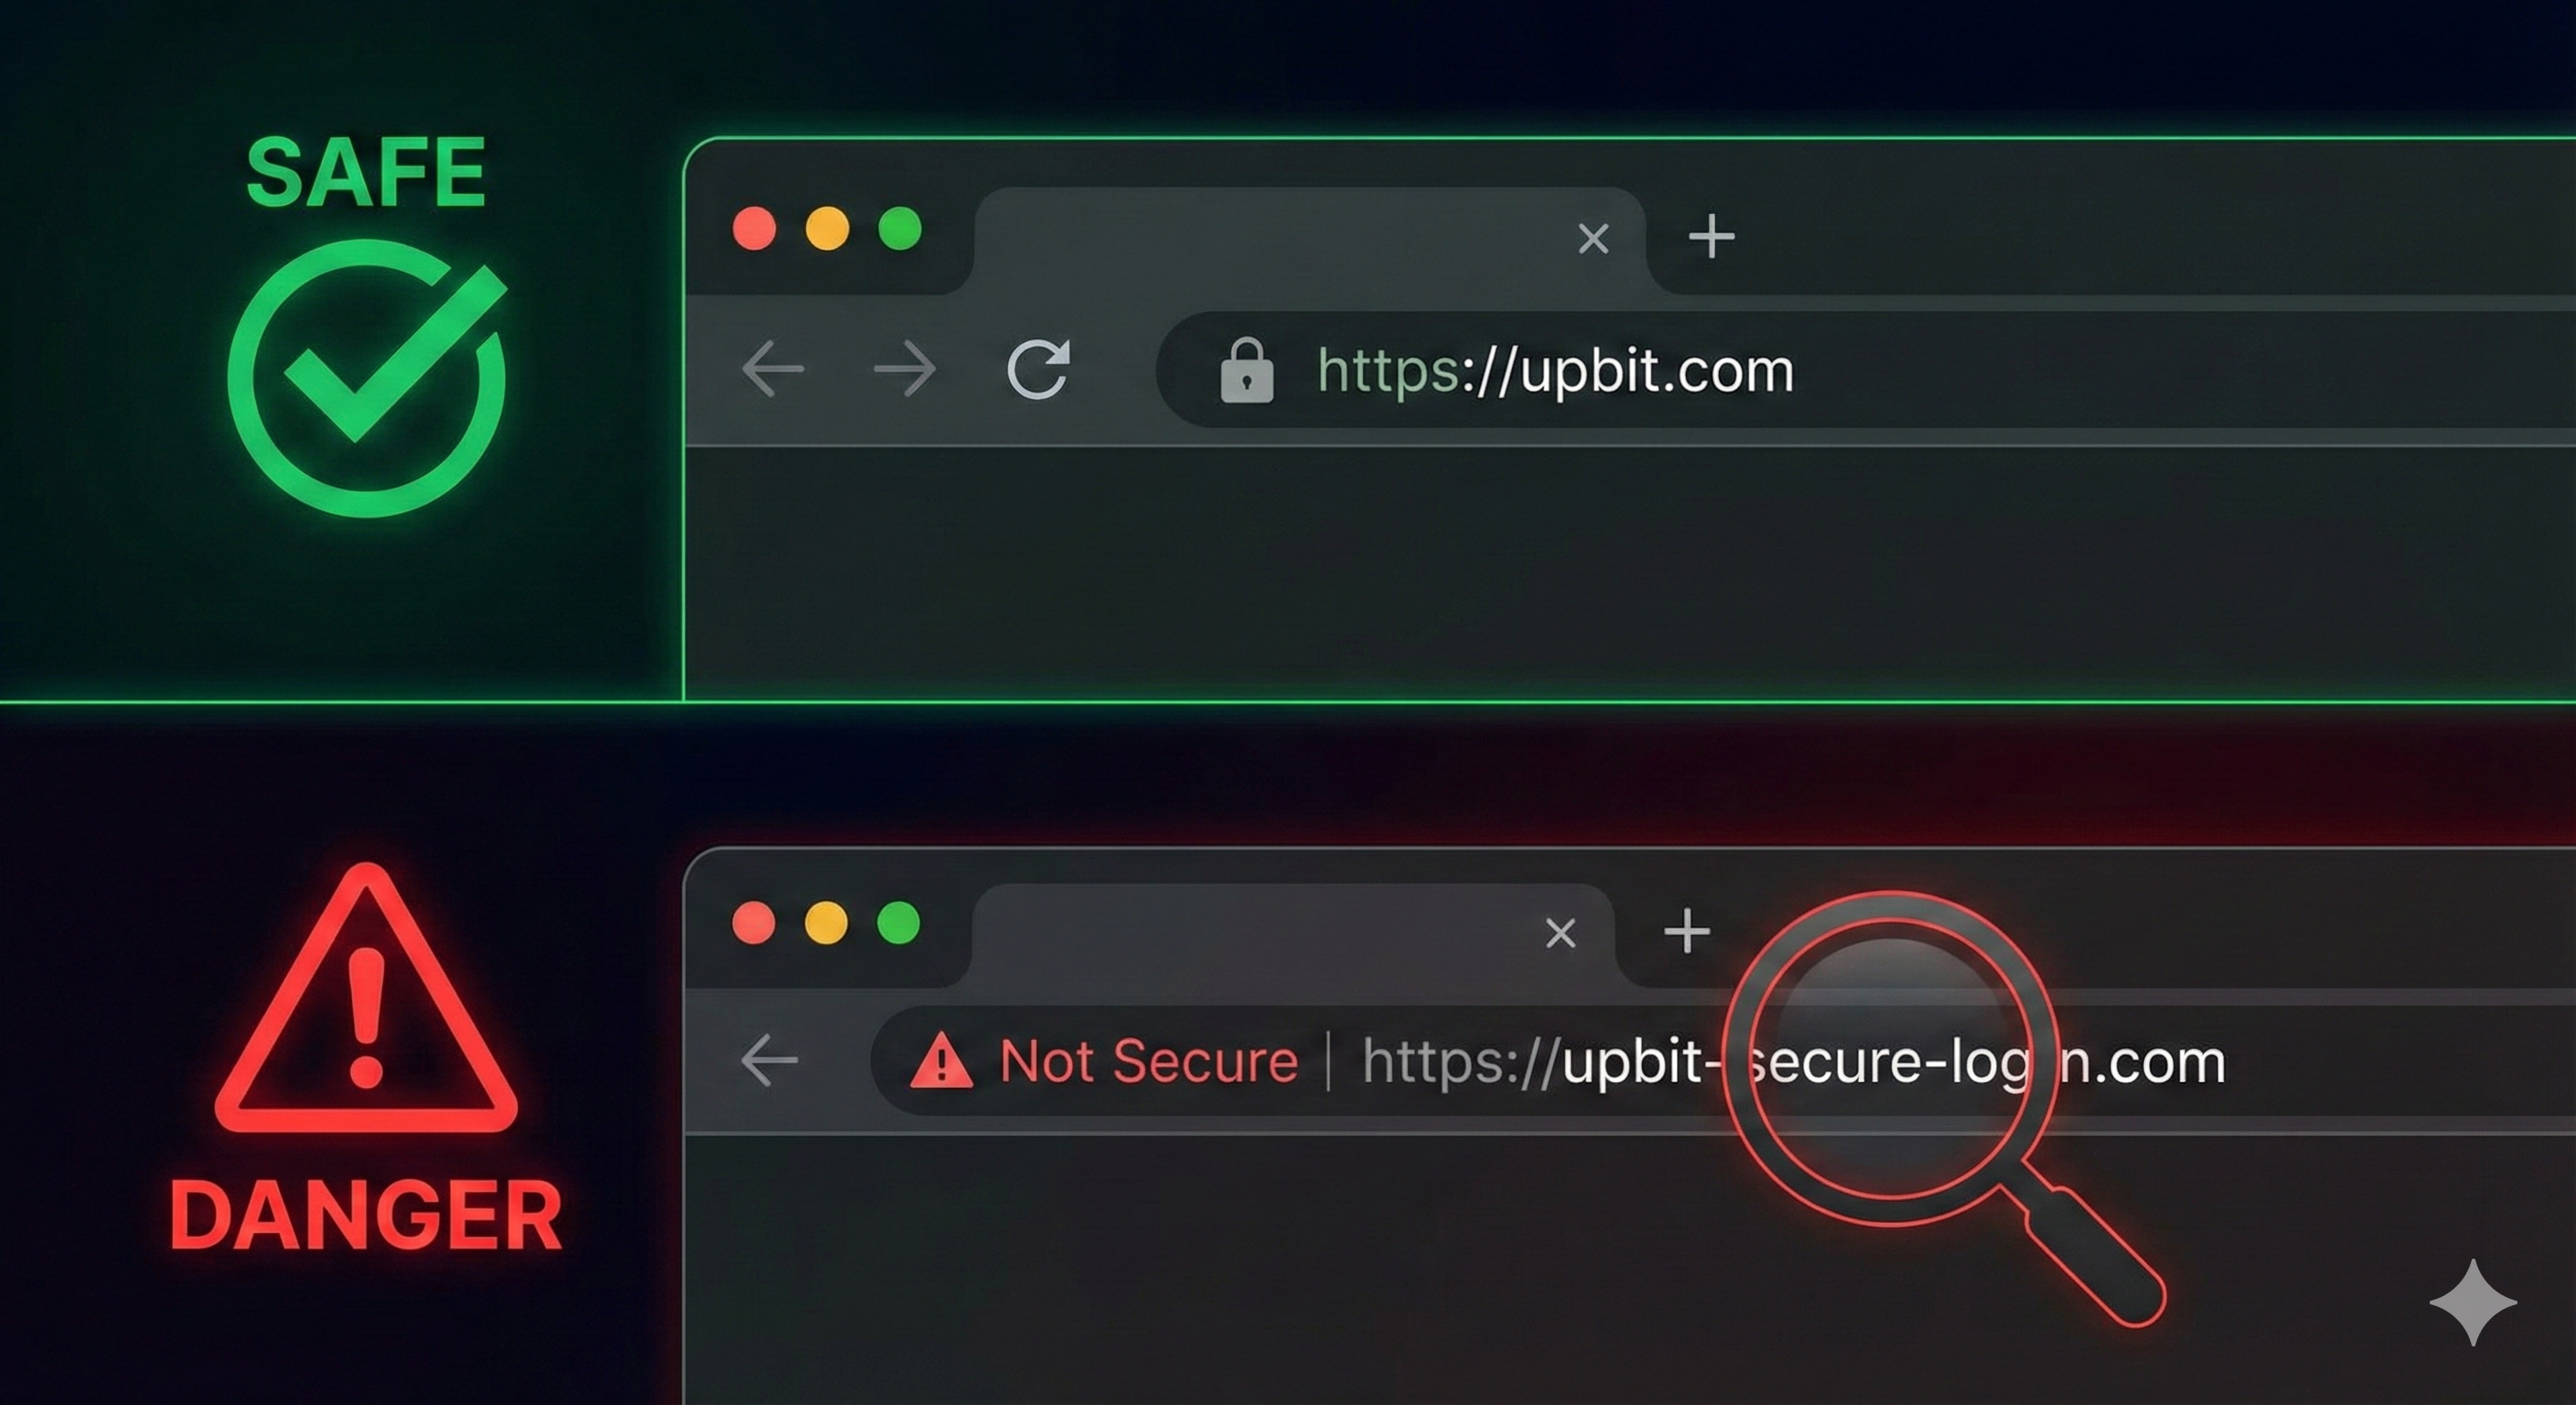
Task: Click the back arrow in the safe browser
Action: coord(773,369)
